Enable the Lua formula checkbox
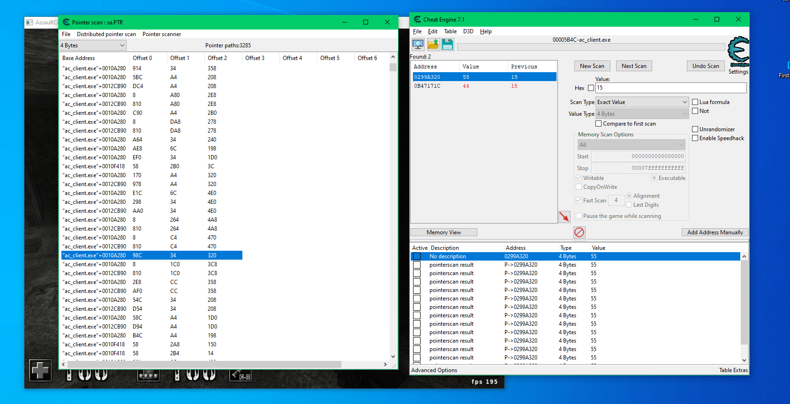This screenshot has width=790, height=404. point(695,102)
